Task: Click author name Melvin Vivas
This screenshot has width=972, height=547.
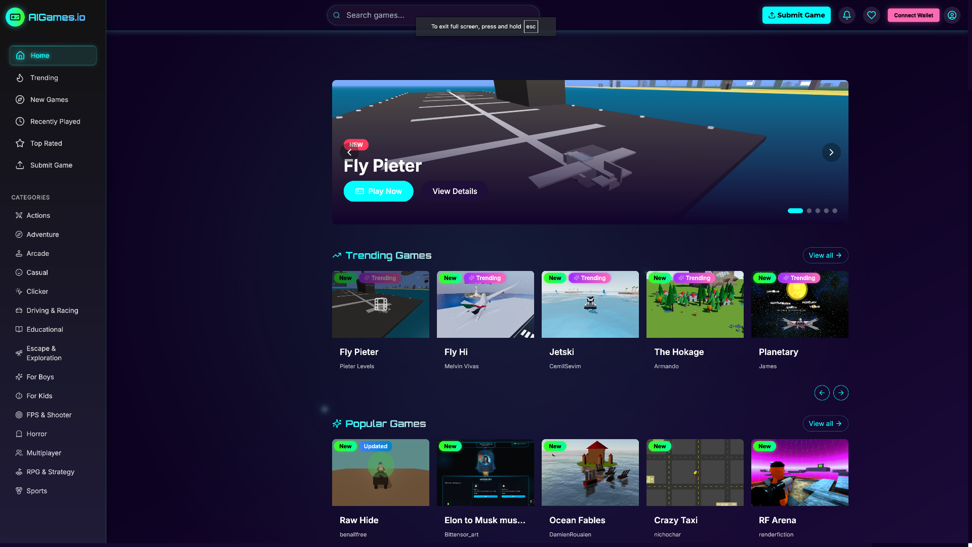Action: click(461, 366)
